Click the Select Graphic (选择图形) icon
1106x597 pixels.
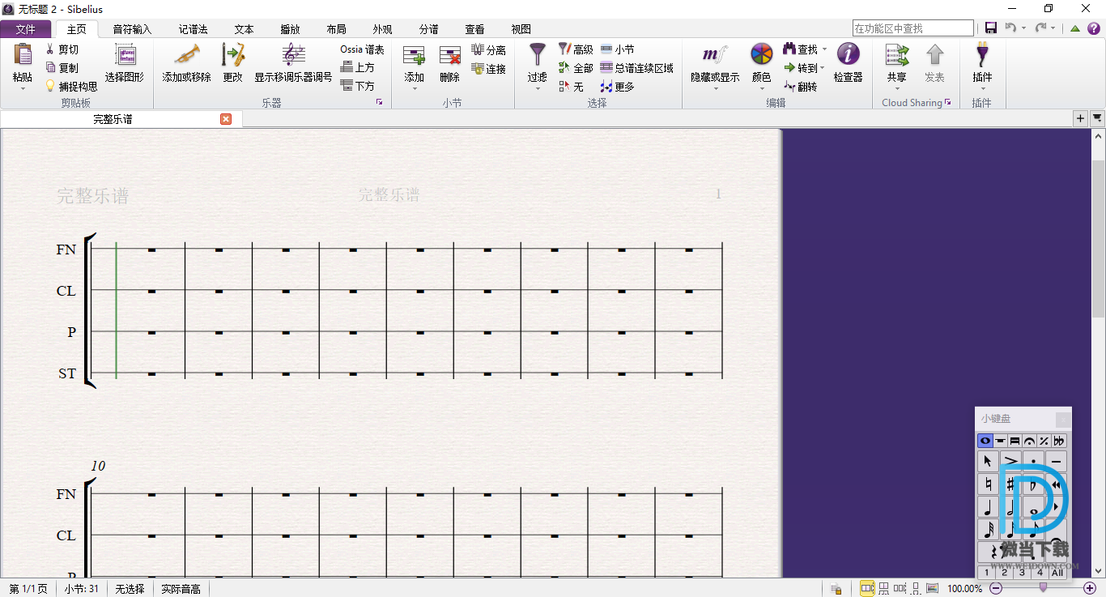(125, 56)
